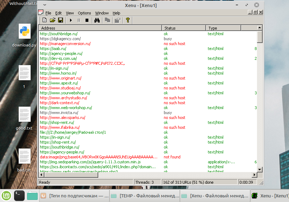Screen dimensions: 289x202
Task: Select row http://www.studioaj.ru/
Action: 148,88
